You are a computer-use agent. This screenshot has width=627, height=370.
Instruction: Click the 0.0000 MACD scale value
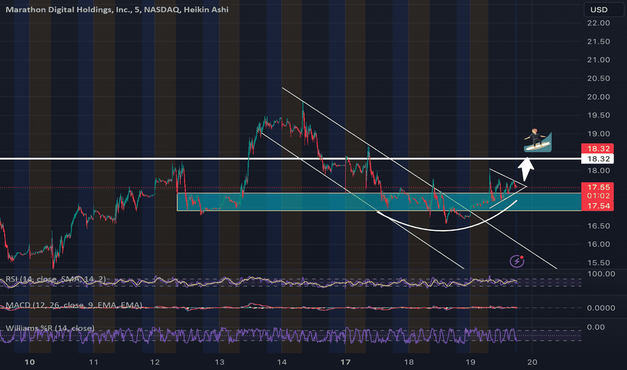click(x=601, y=308)
